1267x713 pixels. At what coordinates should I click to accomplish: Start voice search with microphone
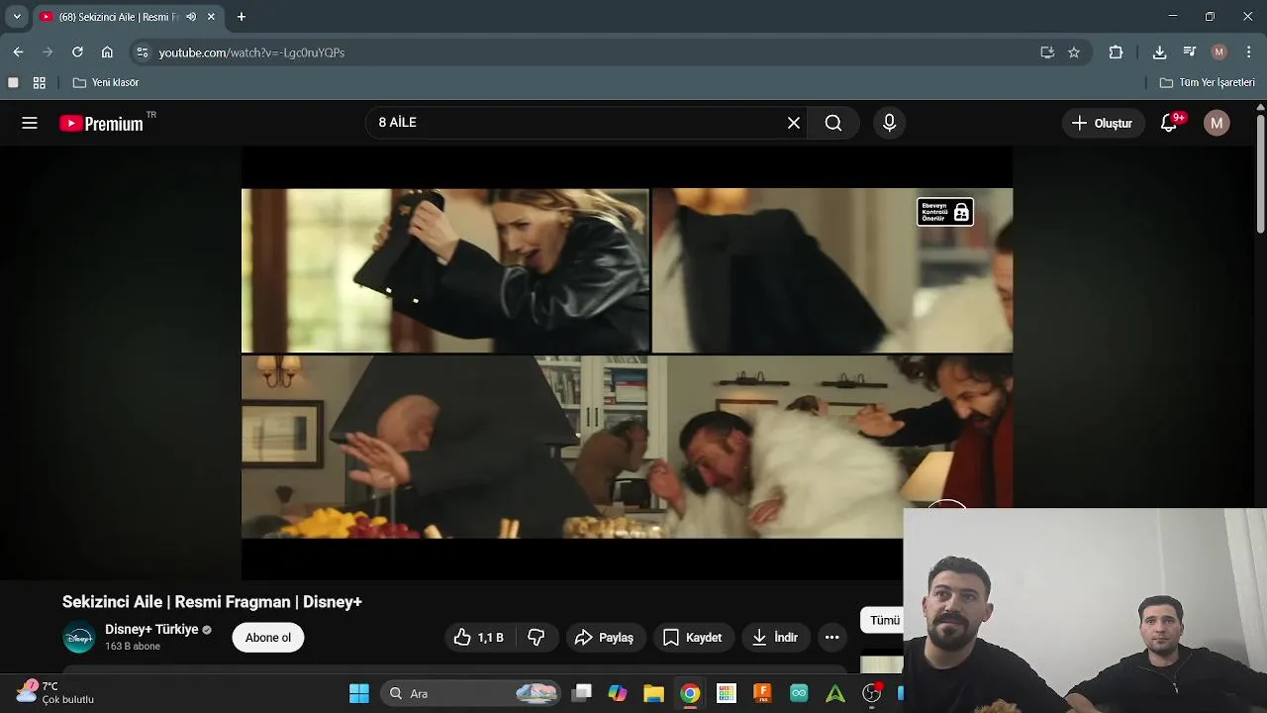[889, 123]
